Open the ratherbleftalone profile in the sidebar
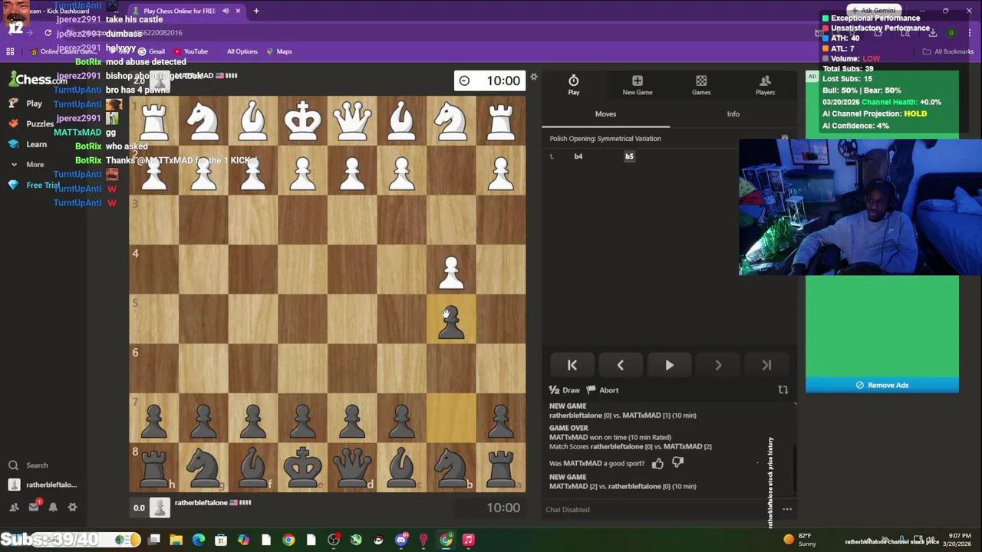Viewport: 982px width, 552px height. [x=42, y=485]
